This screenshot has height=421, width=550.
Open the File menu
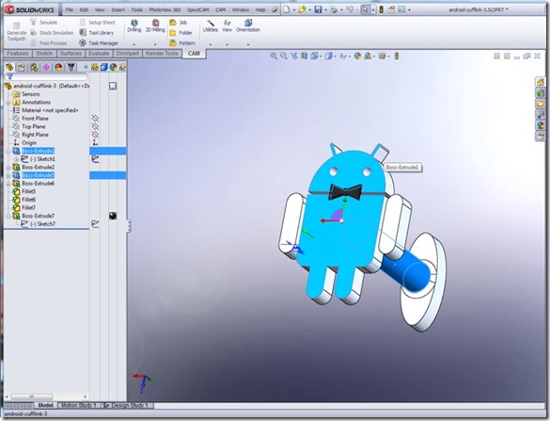click(x=70, y=9)
